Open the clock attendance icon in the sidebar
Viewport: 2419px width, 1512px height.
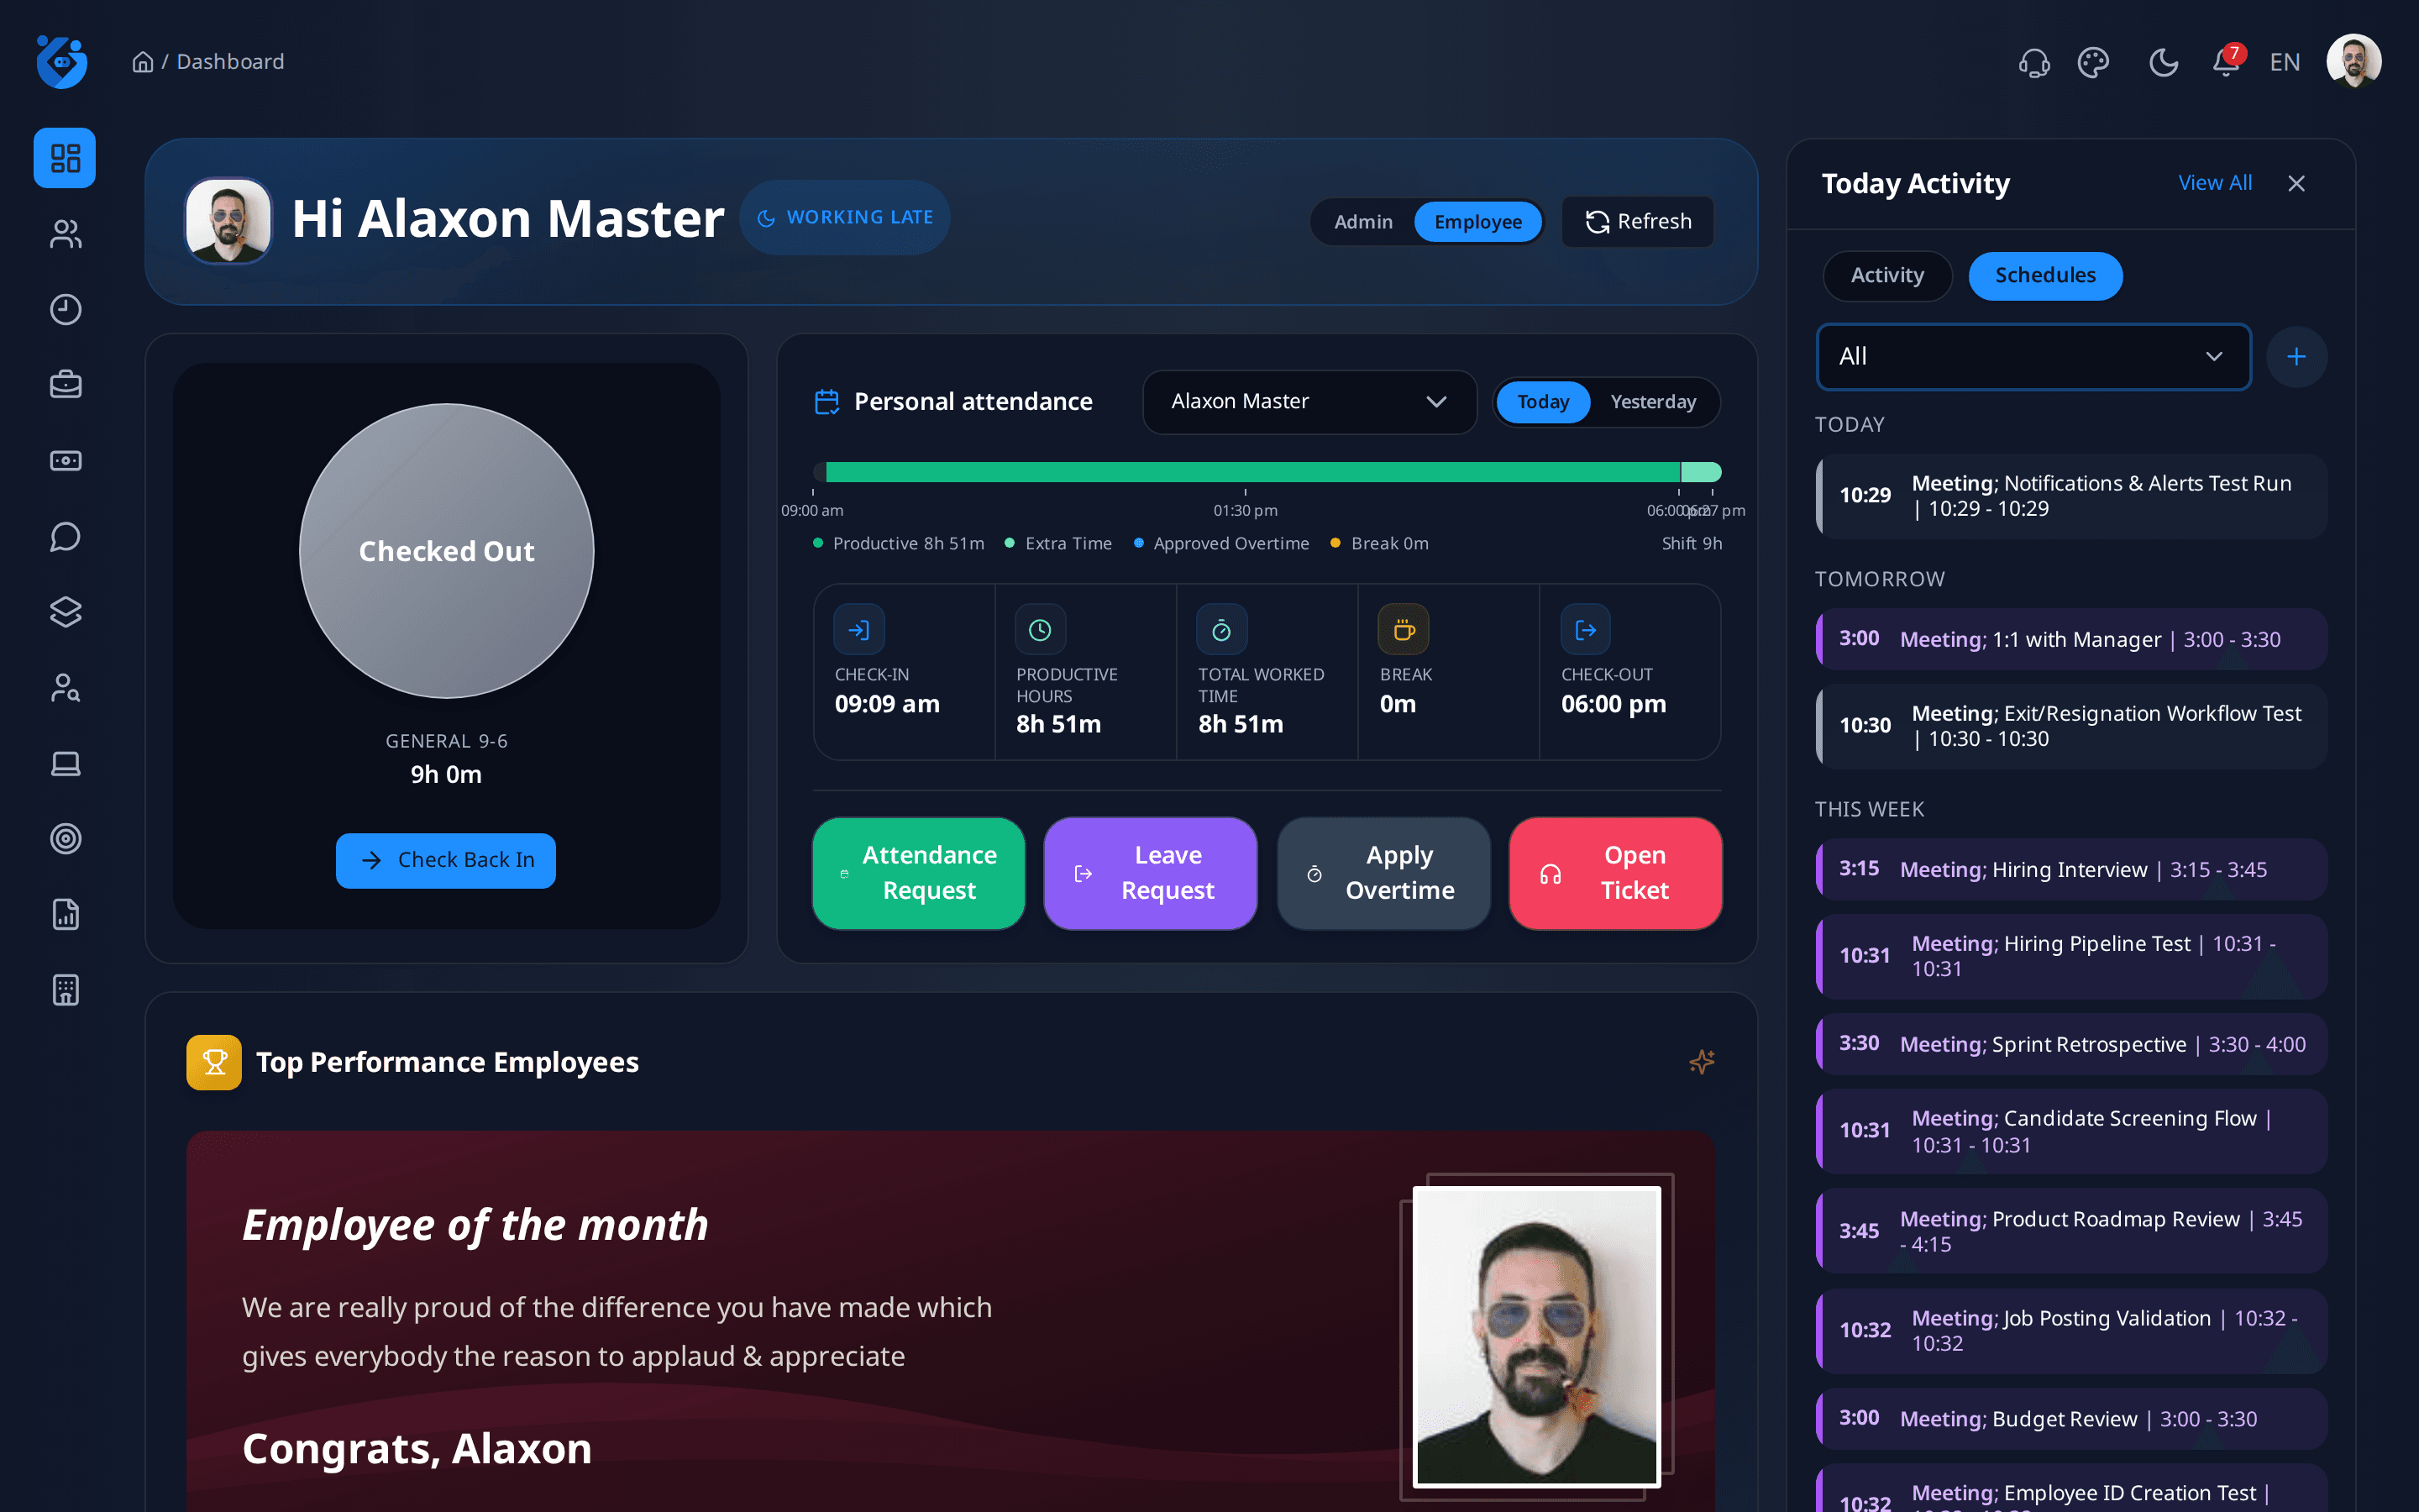point(65,309)
